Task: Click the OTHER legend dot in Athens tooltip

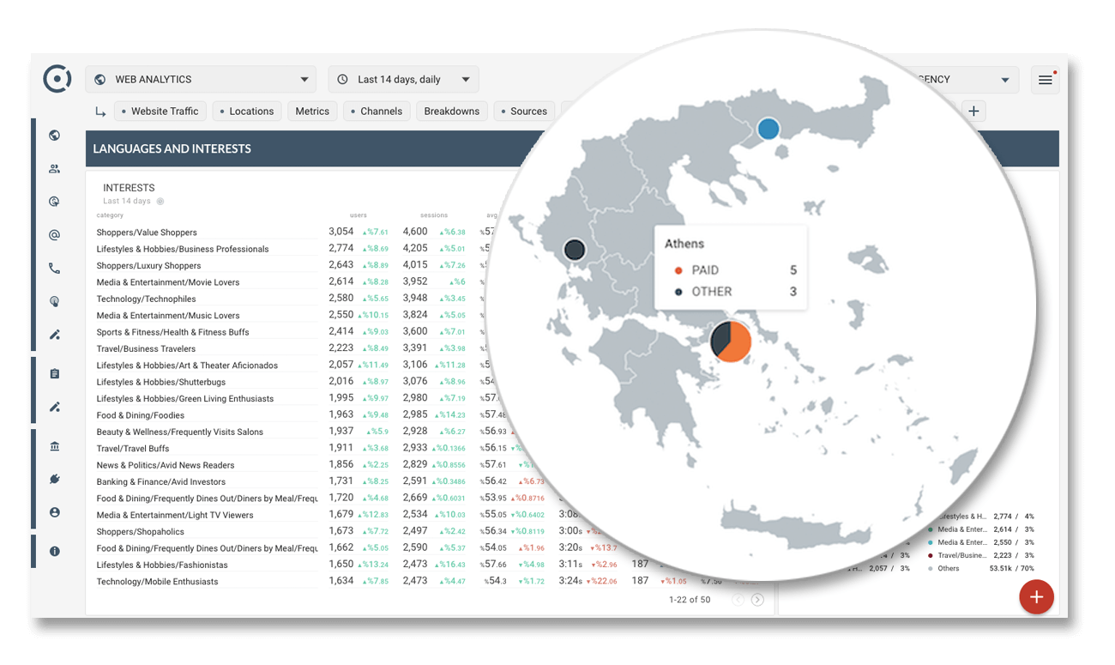Action: [678, 292]
